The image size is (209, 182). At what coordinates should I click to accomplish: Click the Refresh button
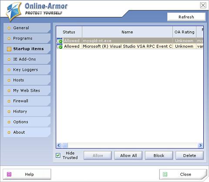[186, 17]
